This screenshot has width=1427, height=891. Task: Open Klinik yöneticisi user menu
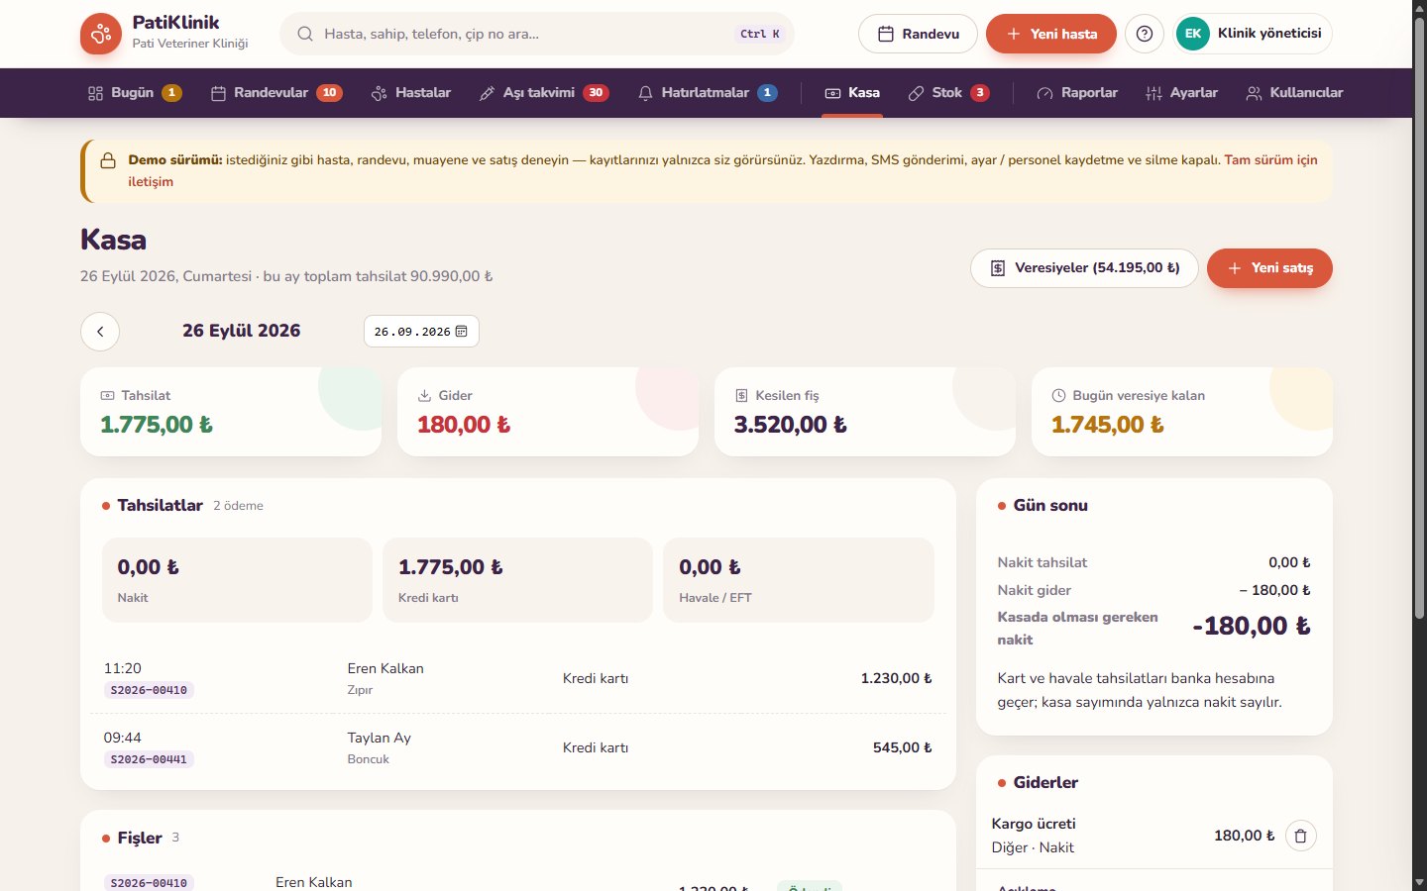1253,34
